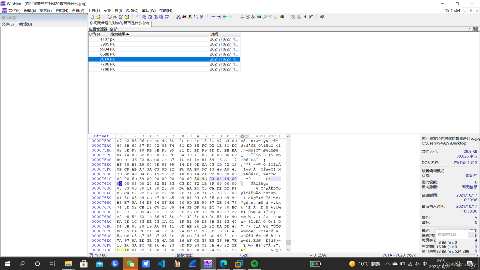Open WeChat from the taskbar
This screenshot has width=480, height=270.
(130, 264)
